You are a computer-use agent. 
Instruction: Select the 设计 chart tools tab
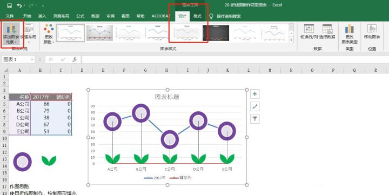click(x=182, y=16)
